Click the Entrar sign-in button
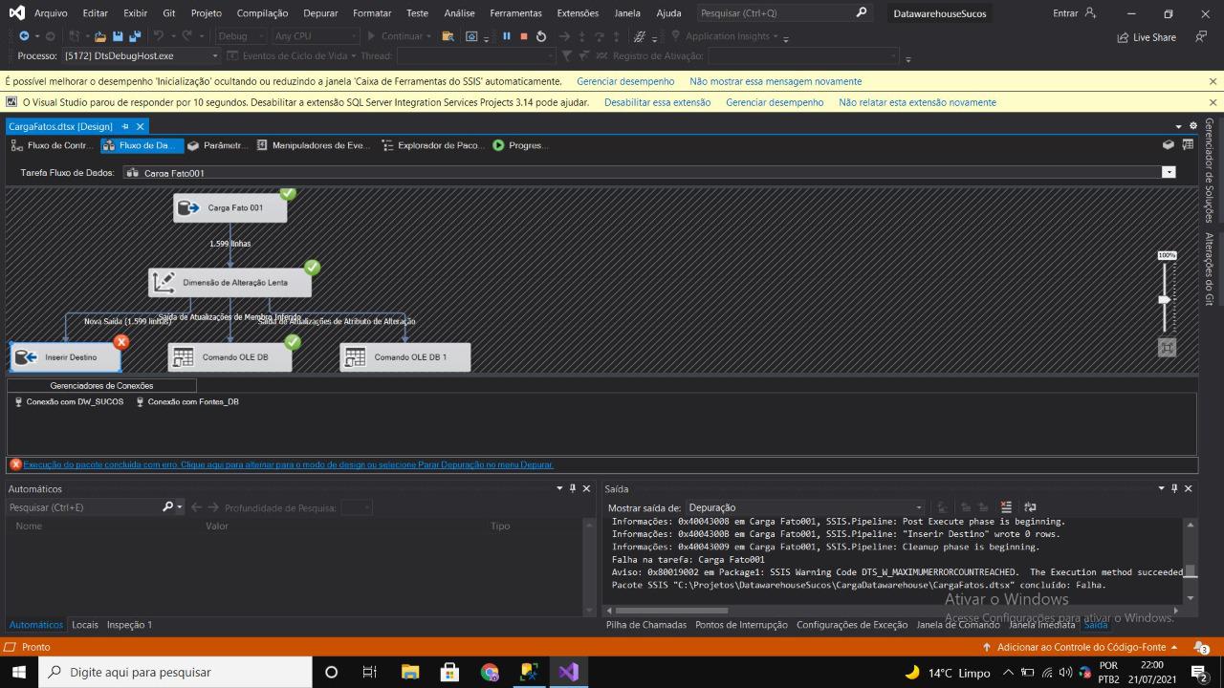 (1075, 13)
